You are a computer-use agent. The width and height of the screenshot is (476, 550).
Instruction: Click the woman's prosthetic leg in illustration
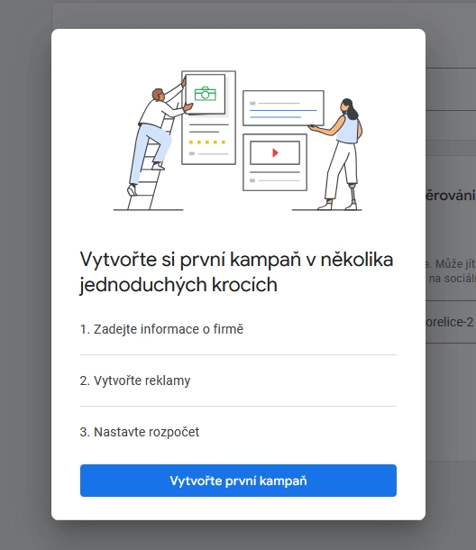coord(352,197)
